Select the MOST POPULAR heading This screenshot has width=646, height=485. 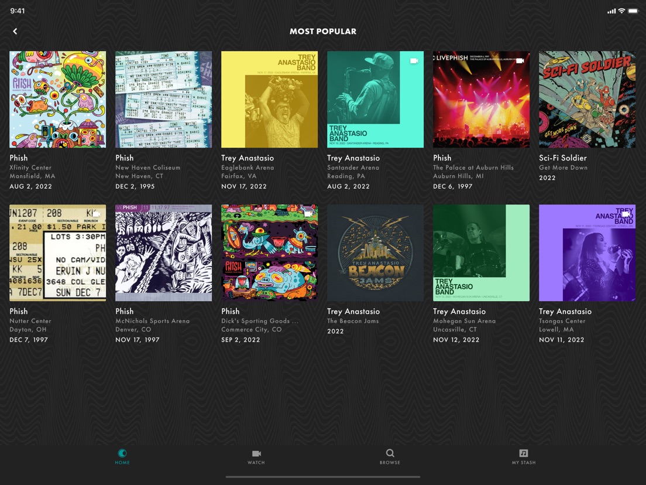pos(323,31)
